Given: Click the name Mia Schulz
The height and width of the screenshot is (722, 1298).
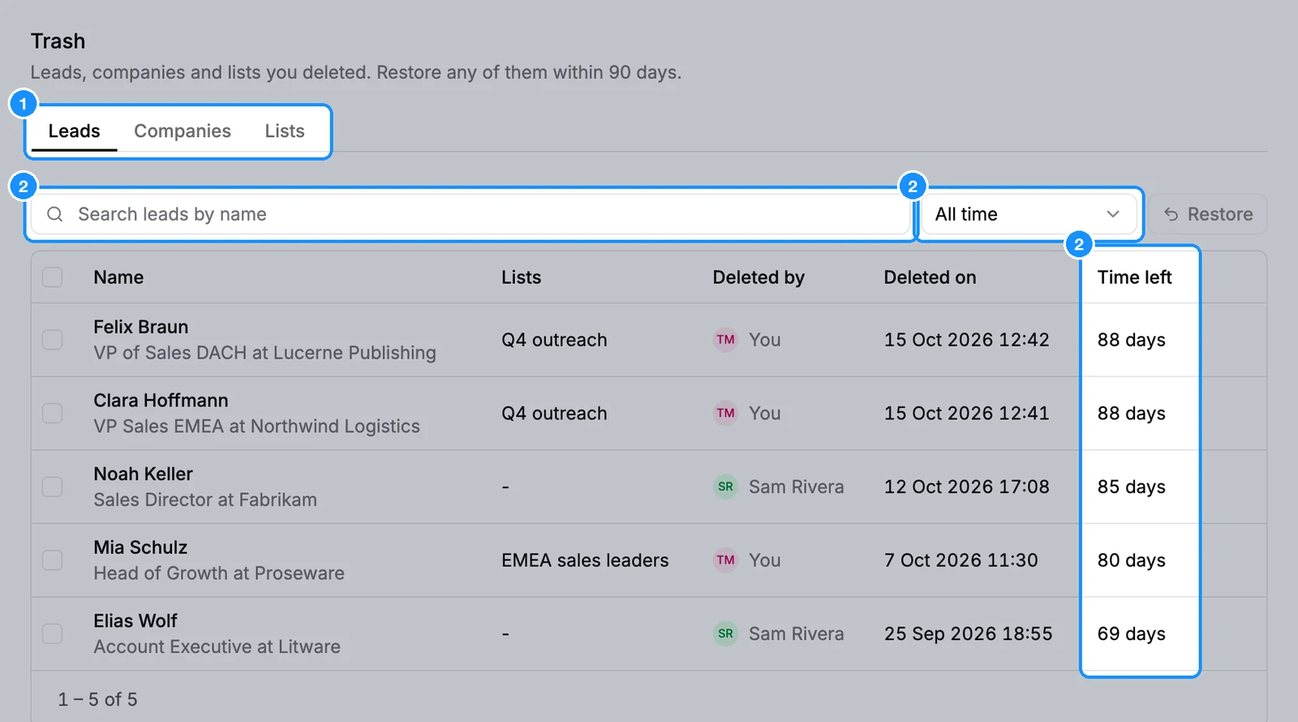Looking at the screenshot, I should point(140,548).
